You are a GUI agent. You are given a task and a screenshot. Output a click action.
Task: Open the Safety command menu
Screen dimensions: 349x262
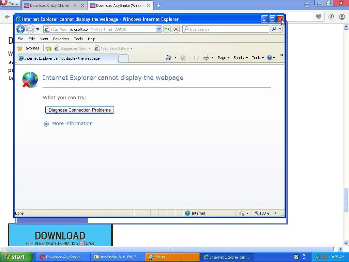click(x=241, y=58)
